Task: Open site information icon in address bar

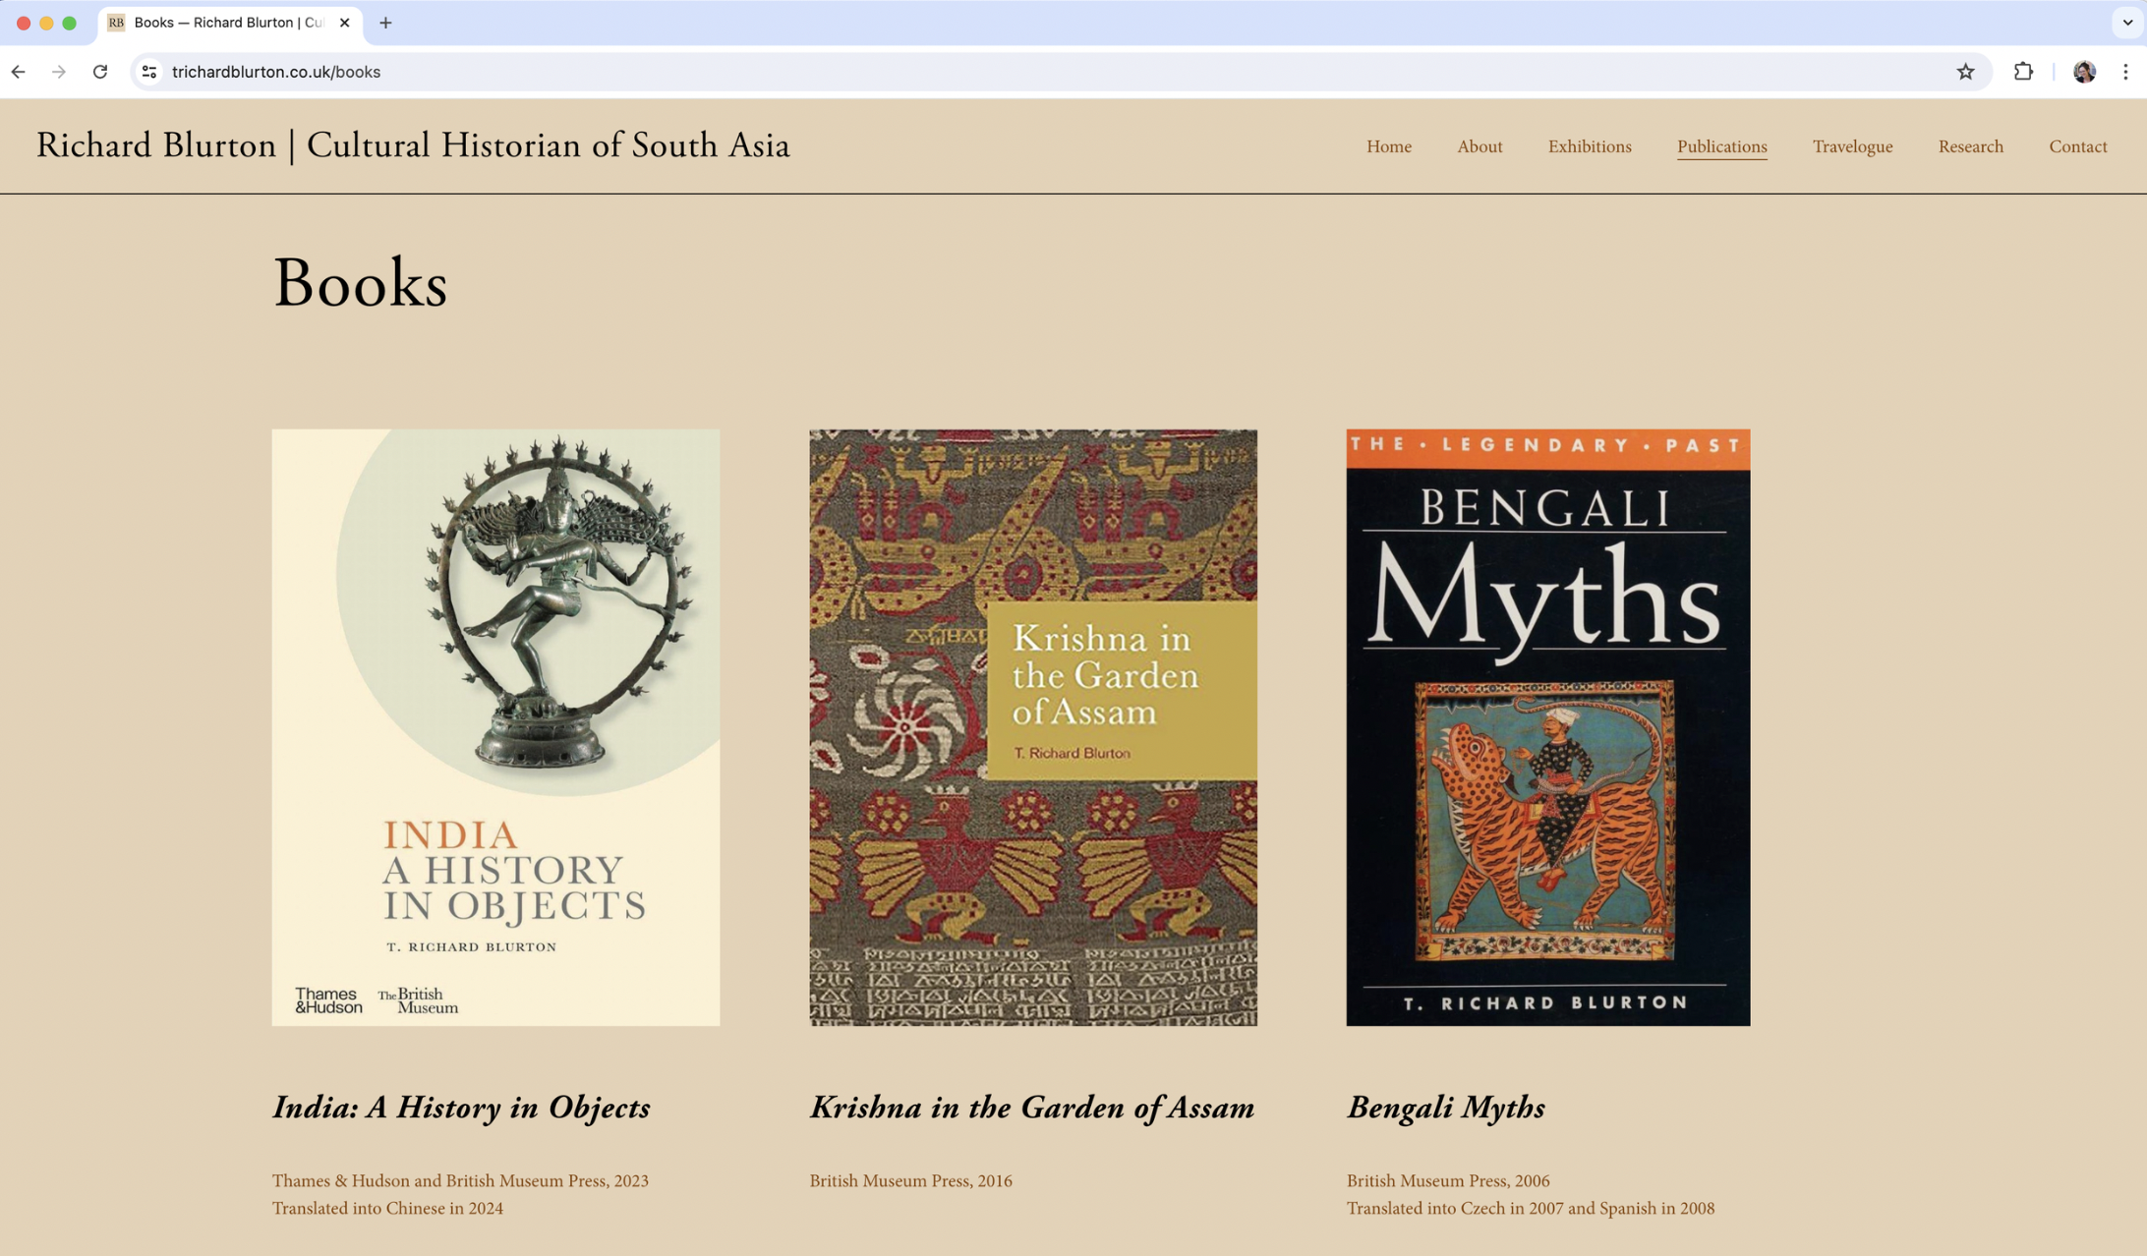Action: coord(149,72)
